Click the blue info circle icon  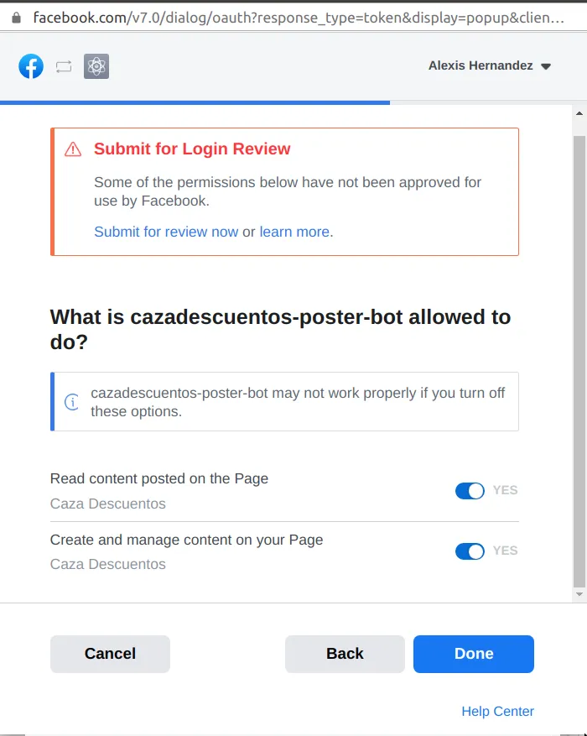point(72,402)
